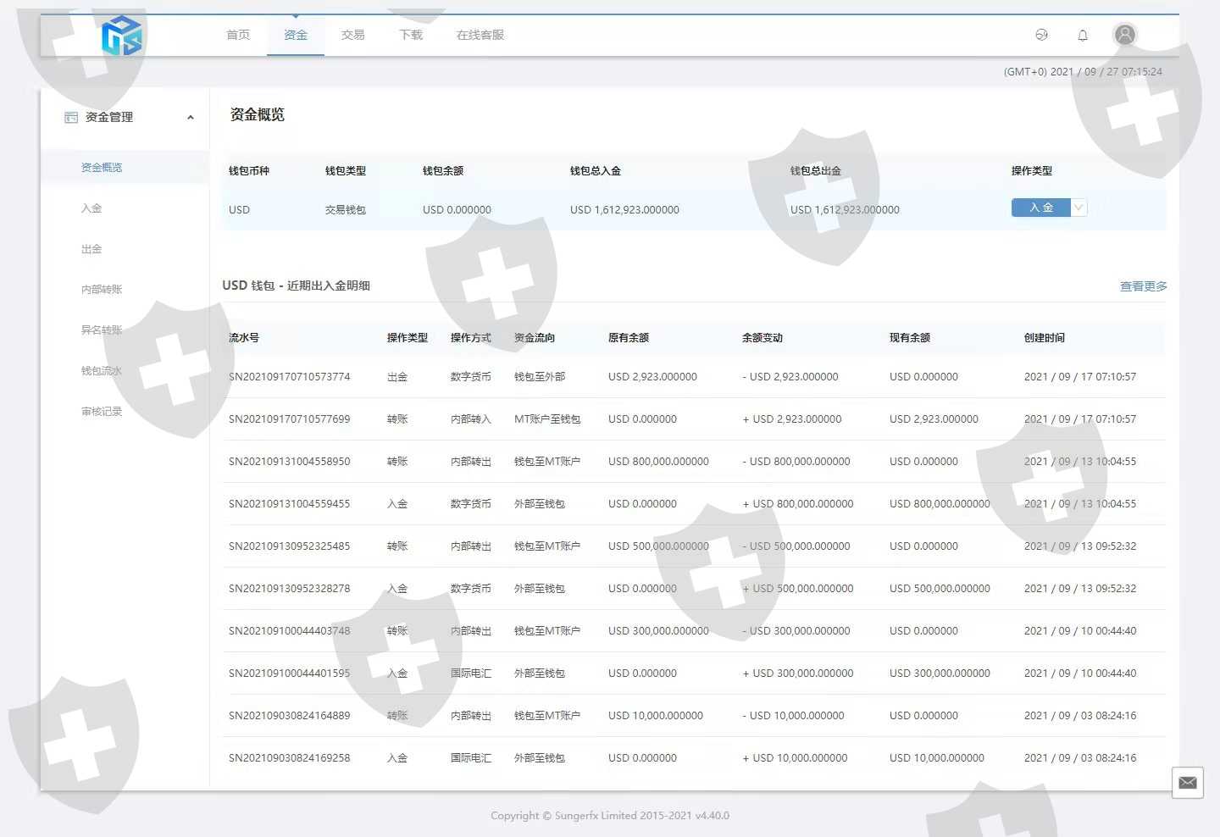Collapse the 资金管理 sidebar section
1220x837 pixels.
191,118
